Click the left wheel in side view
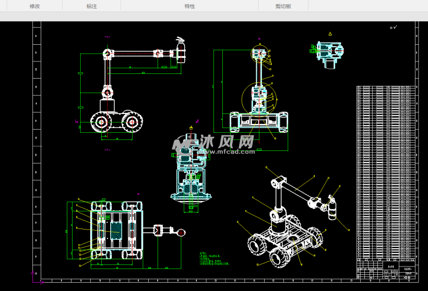This screenshot has height=291, width=428. (99, 122)
